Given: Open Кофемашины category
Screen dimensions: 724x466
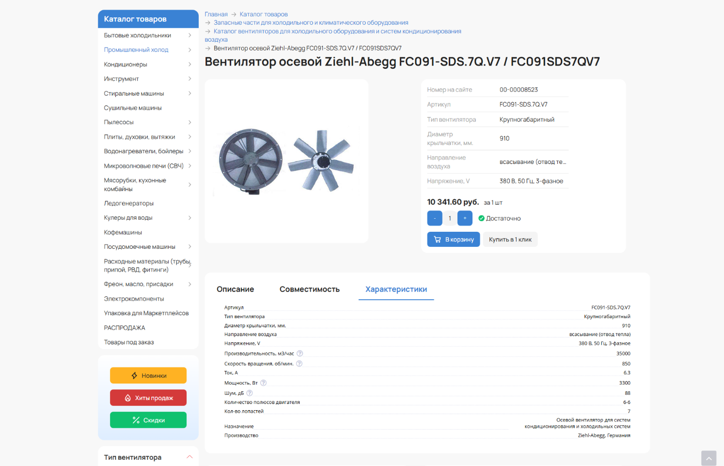Looking at the screenshot, I should tap(123, 232).
